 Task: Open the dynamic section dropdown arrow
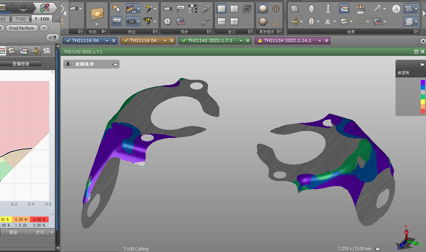point(97,24)
